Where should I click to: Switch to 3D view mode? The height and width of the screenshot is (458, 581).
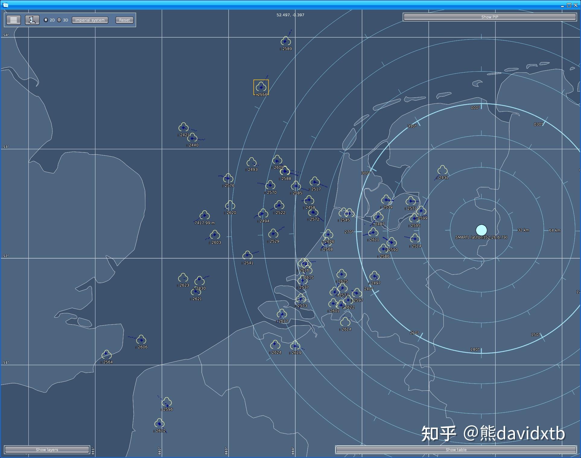pos(59,20)
